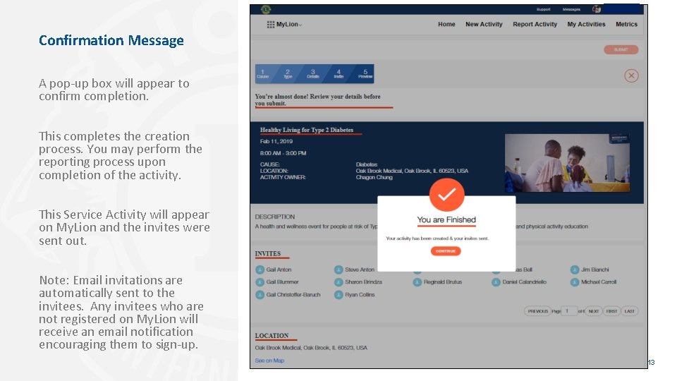Select step 5 Preview in wizard
Image resolution: width=677 pixels, height=381 pixels.
coord(365,74)
